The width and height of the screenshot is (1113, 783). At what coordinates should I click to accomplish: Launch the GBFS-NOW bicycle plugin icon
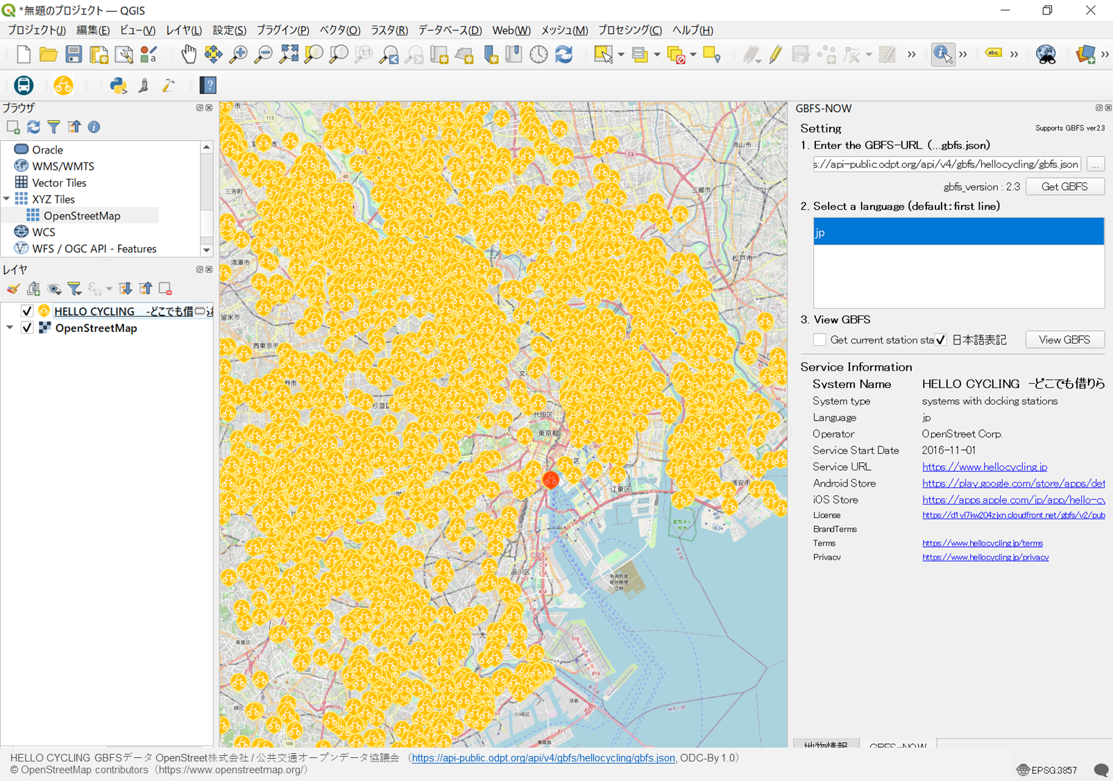(64, 85)
